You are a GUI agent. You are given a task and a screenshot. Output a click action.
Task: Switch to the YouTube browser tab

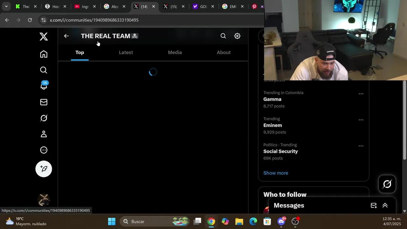point(85,6)
